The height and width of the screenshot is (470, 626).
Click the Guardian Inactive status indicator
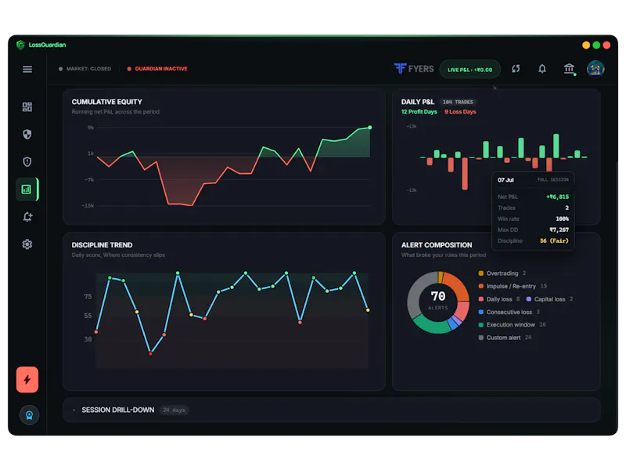point(157,69)
